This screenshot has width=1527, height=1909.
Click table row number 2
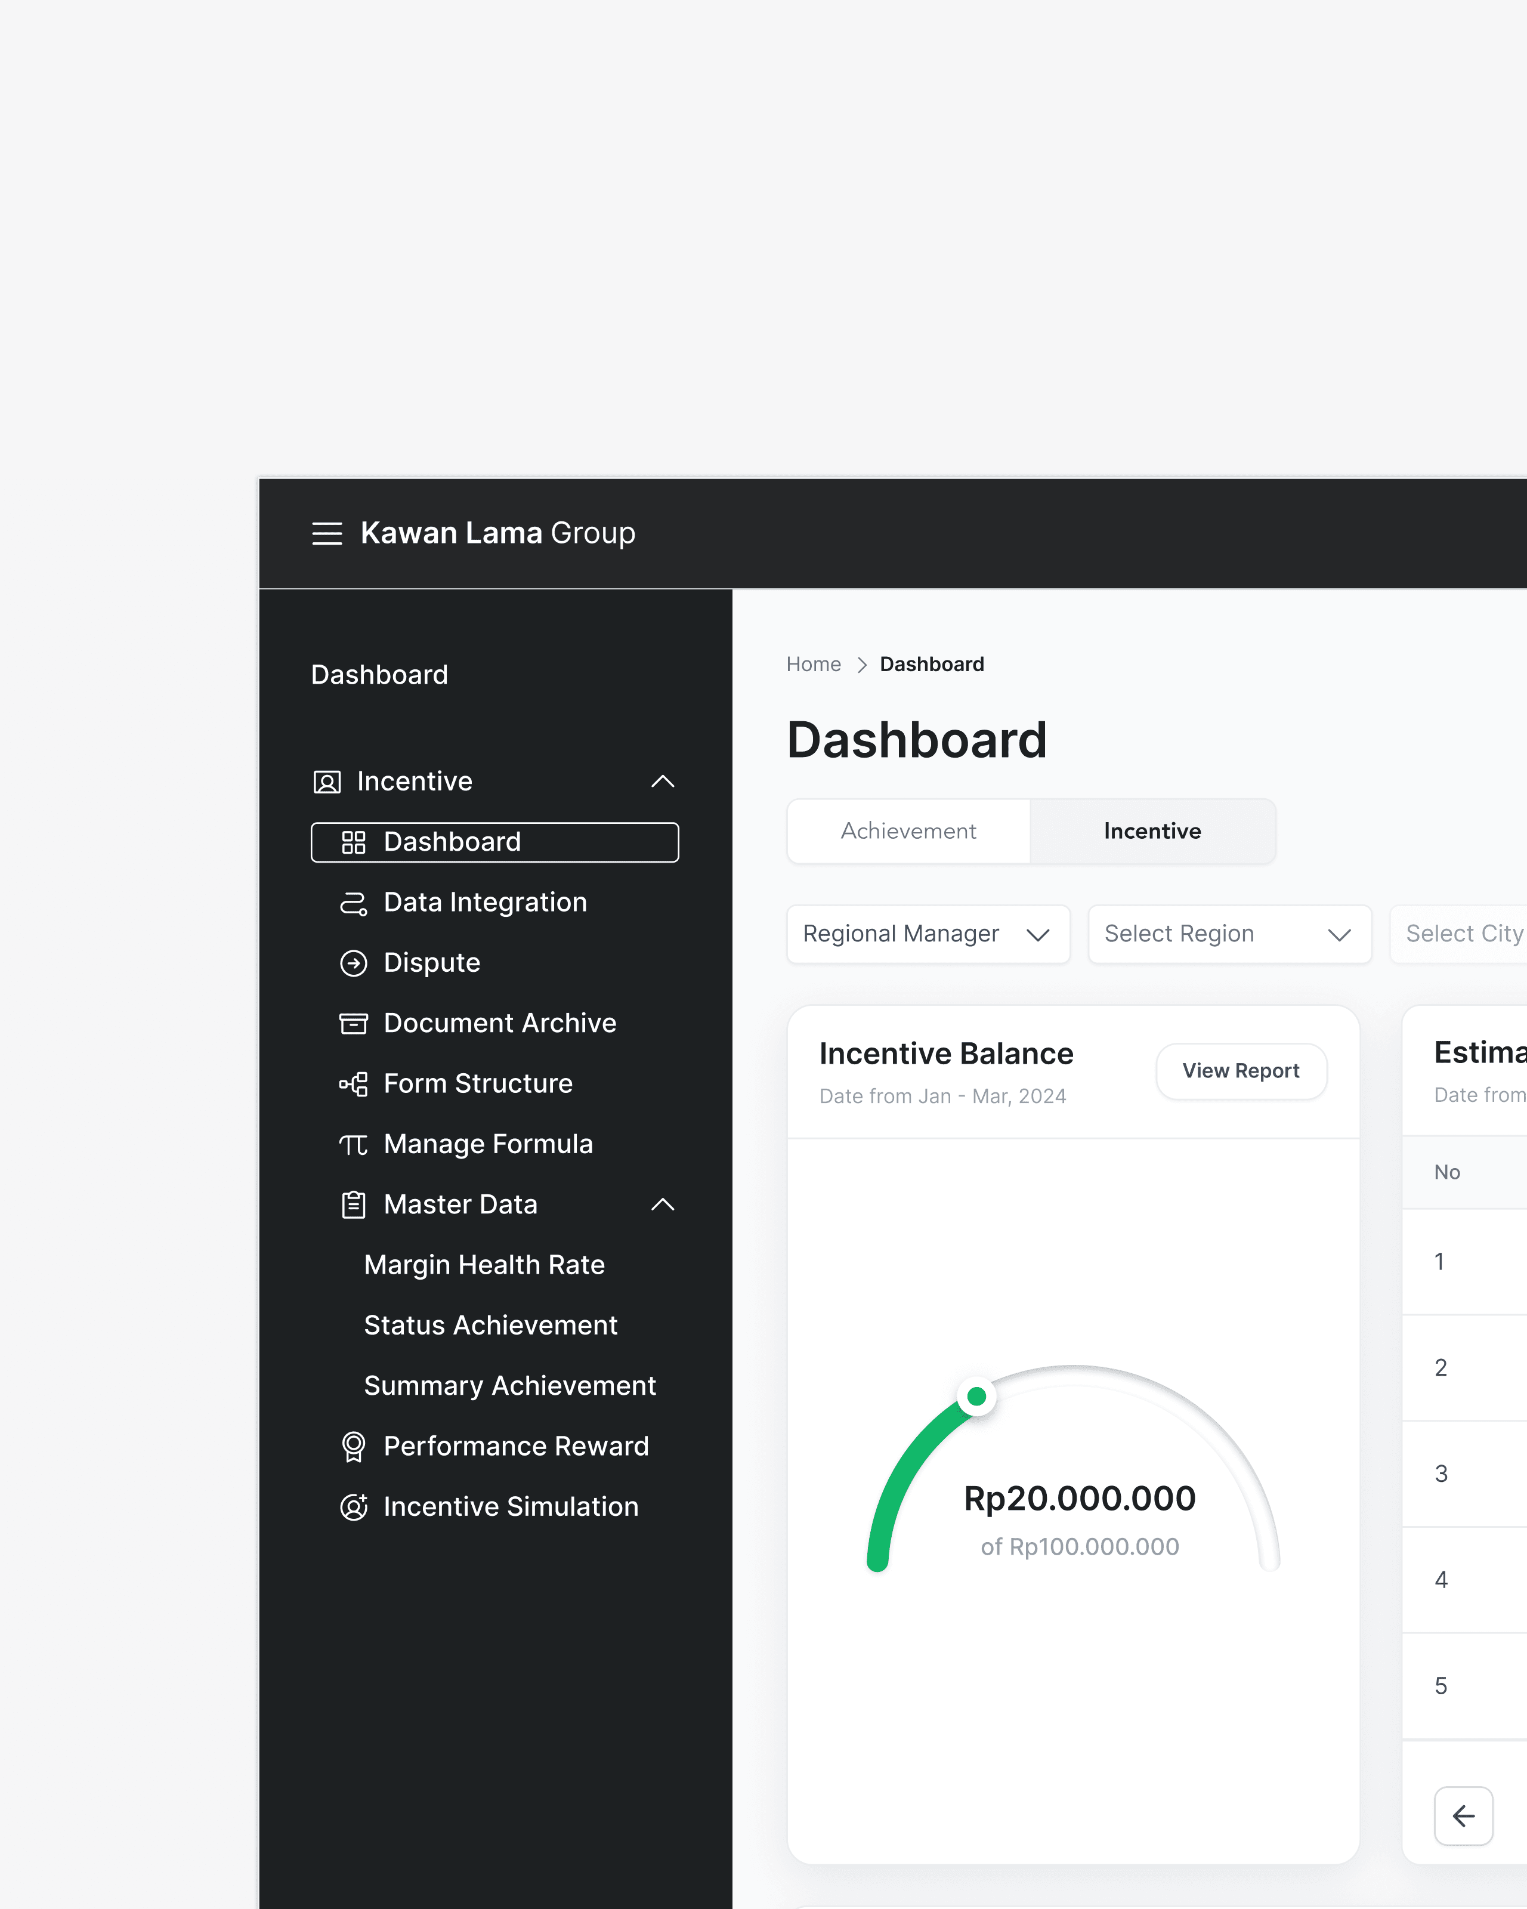point(1441,1369)
